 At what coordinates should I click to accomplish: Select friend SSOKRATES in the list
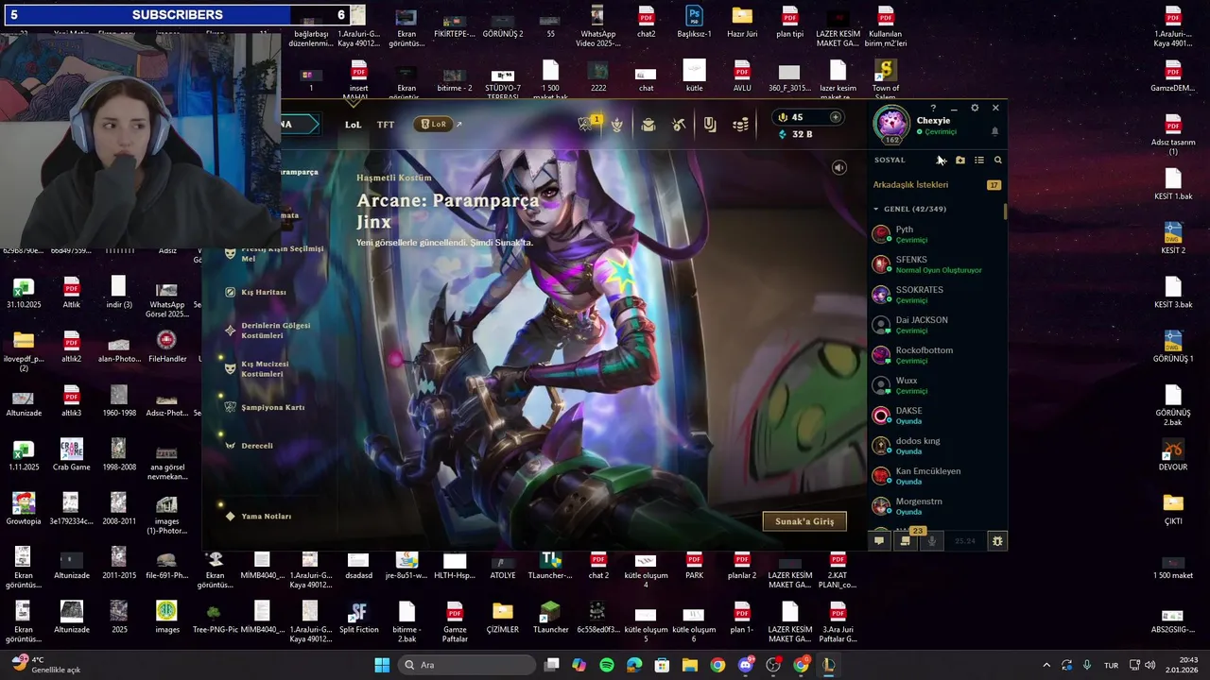936,294
